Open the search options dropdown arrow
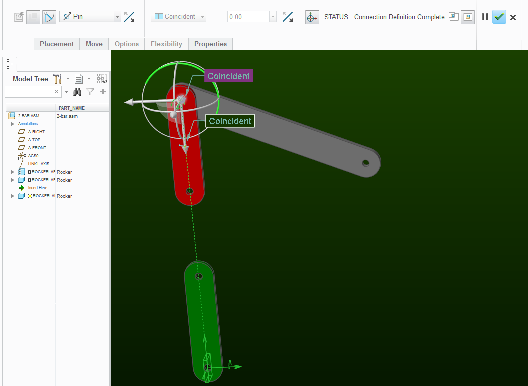 66,92
